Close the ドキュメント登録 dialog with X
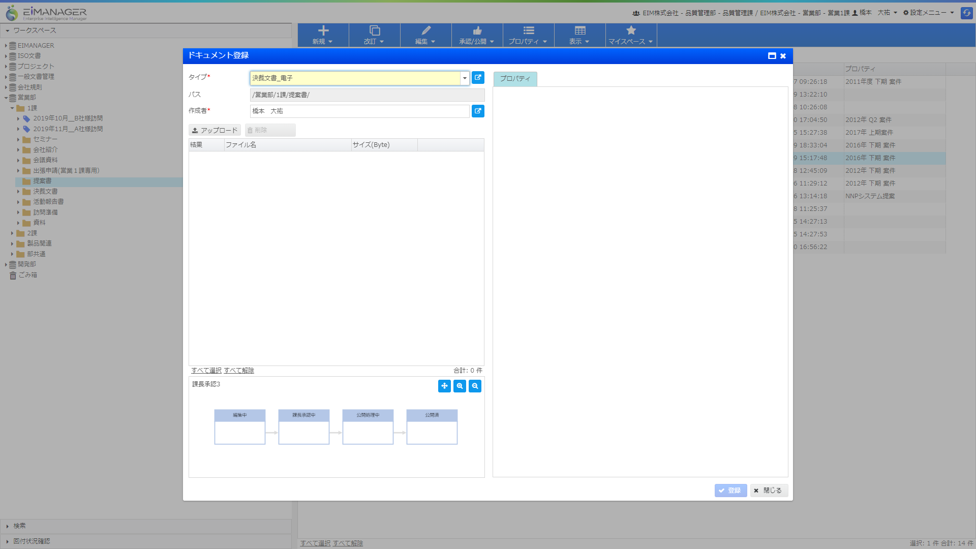 (x=783, y=56)
